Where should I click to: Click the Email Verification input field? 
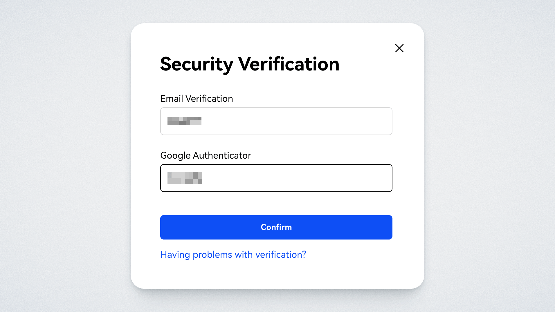[276, 121]
